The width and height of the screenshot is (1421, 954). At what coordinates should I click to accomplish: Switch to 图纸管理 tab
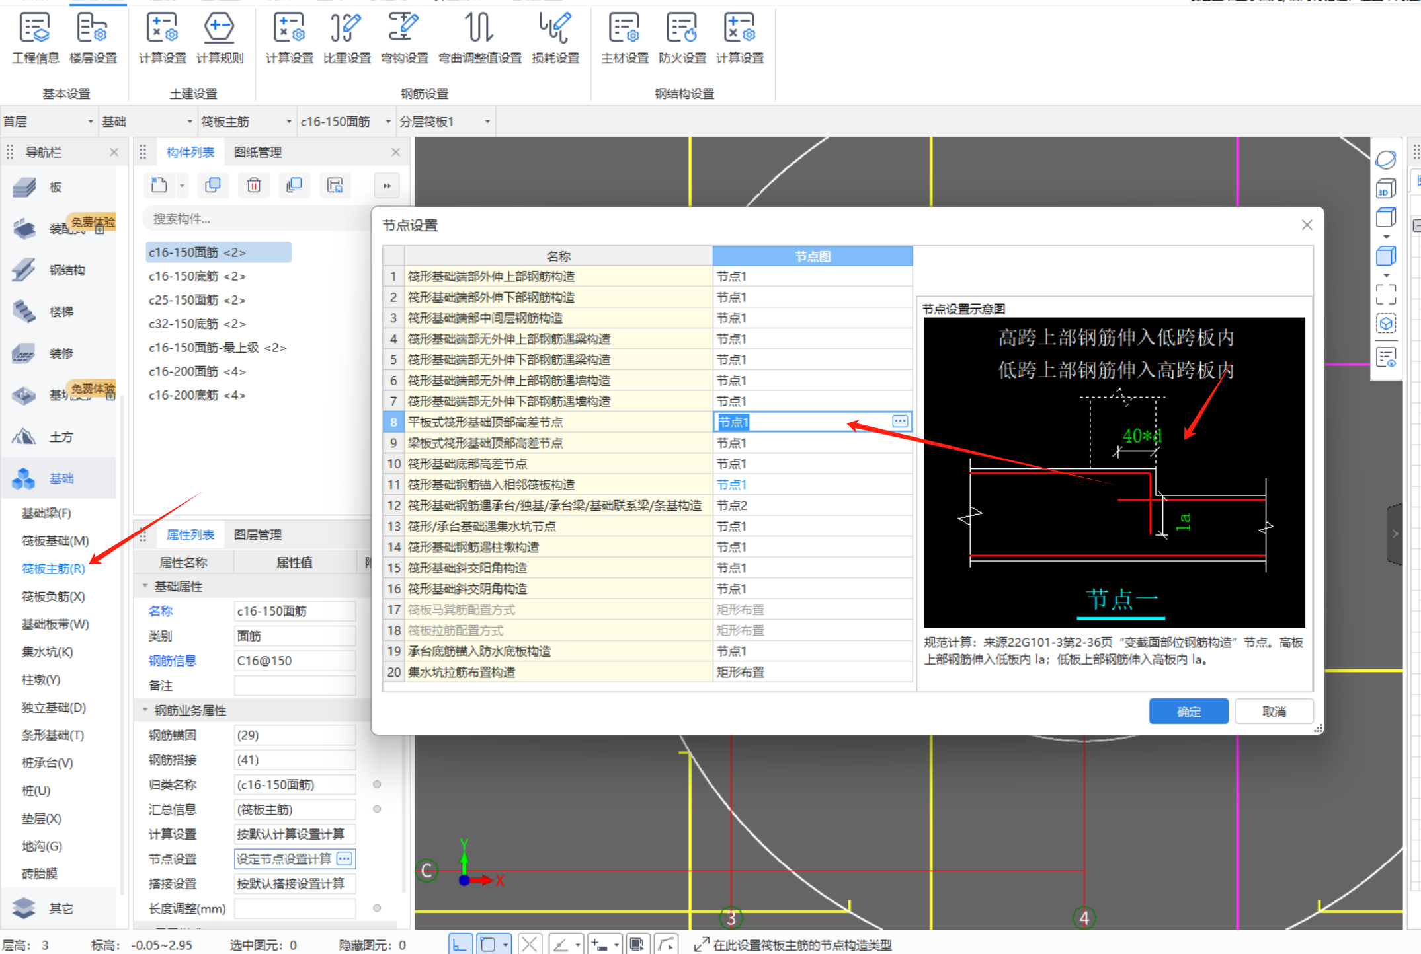click(x=258, y=152)
